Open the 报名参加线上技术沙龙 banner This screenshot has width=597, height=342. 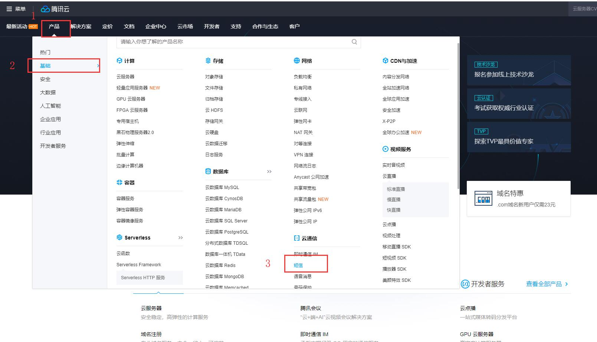coord(519,70)
